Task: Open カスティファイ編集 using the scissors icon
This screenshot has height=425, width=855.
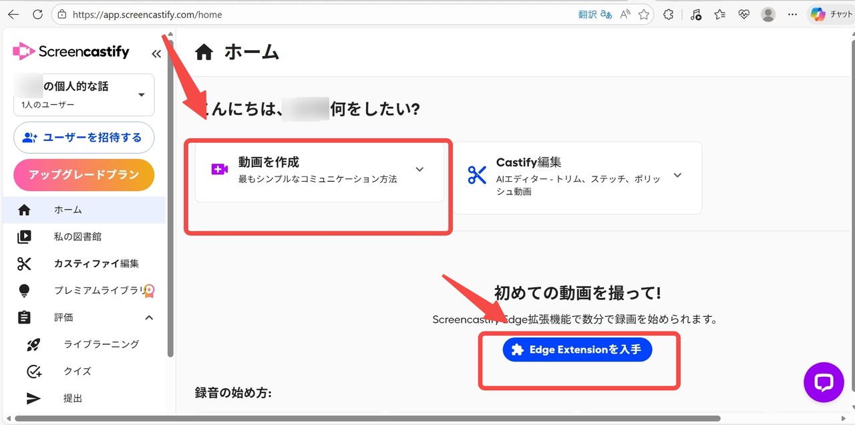Action: tap(24, 263)
